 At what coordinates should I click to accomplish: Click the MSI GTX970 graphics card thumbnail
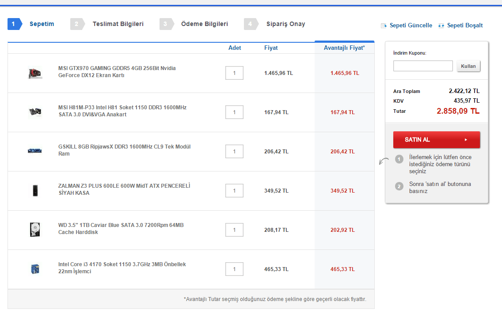[x=35, y=73]
